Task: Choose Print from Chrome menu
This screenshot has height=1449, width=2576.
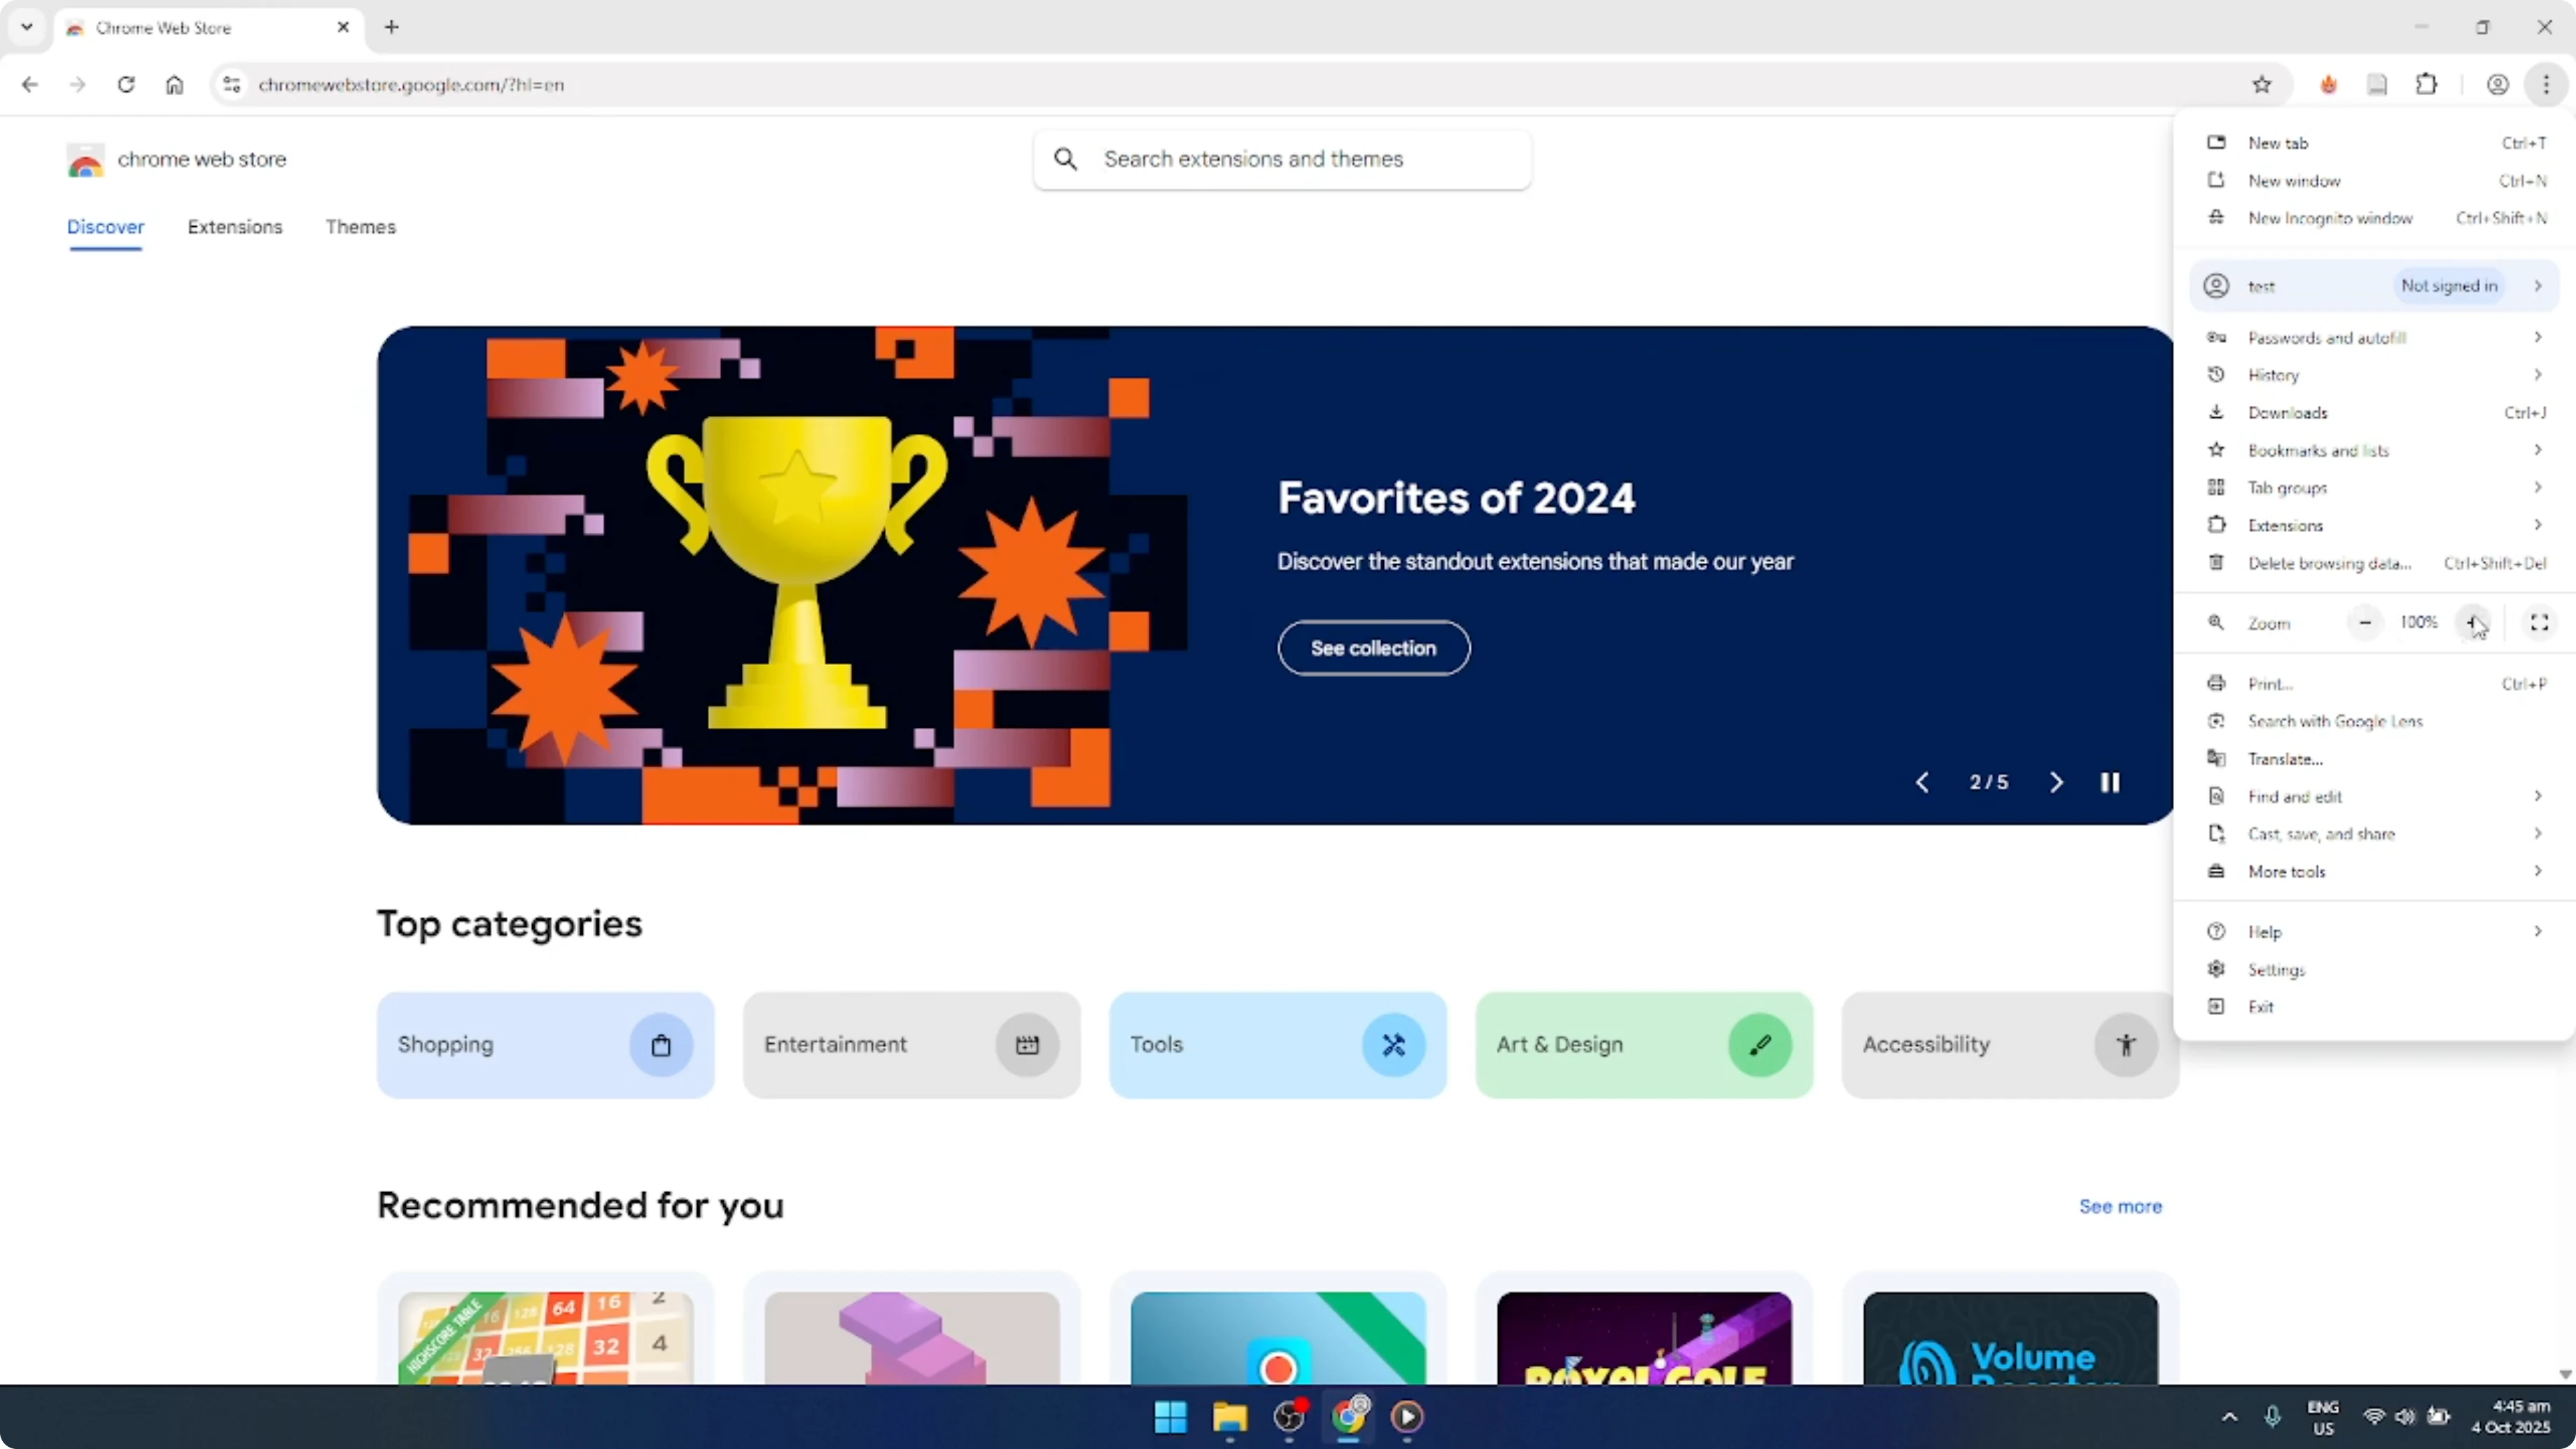Action: pos(2375,684)
